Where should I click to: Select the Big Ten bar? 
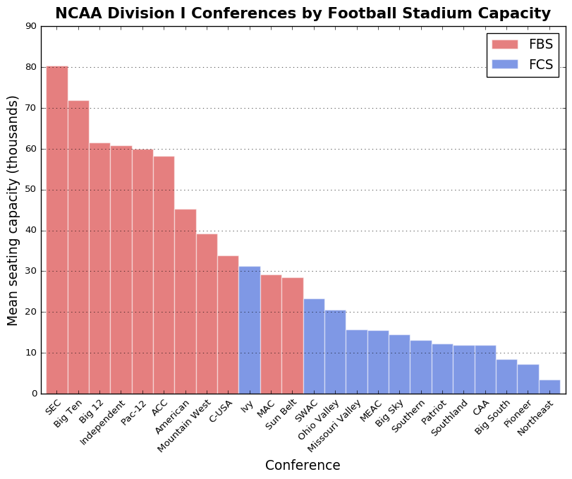[x=78, y=247]
